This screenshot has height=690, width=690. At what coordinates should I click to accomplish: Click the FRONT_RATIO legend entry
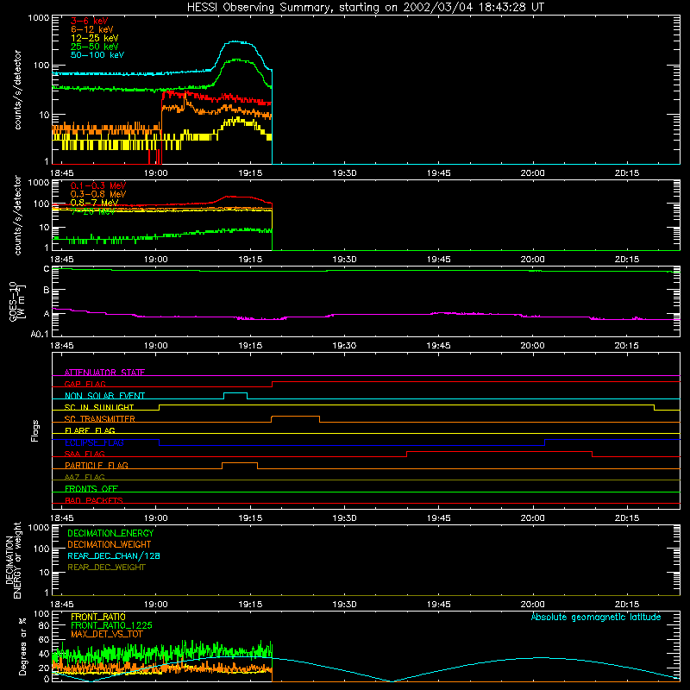click(x=98, y=617)
